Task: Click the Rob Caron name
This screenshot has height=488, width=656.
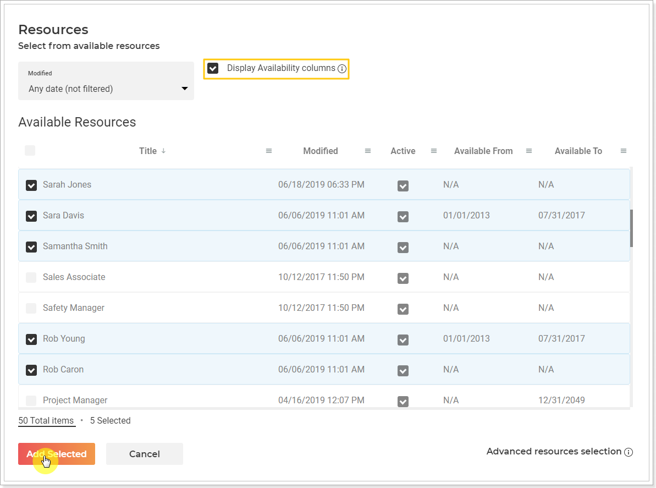Action: tap(63, 370)
